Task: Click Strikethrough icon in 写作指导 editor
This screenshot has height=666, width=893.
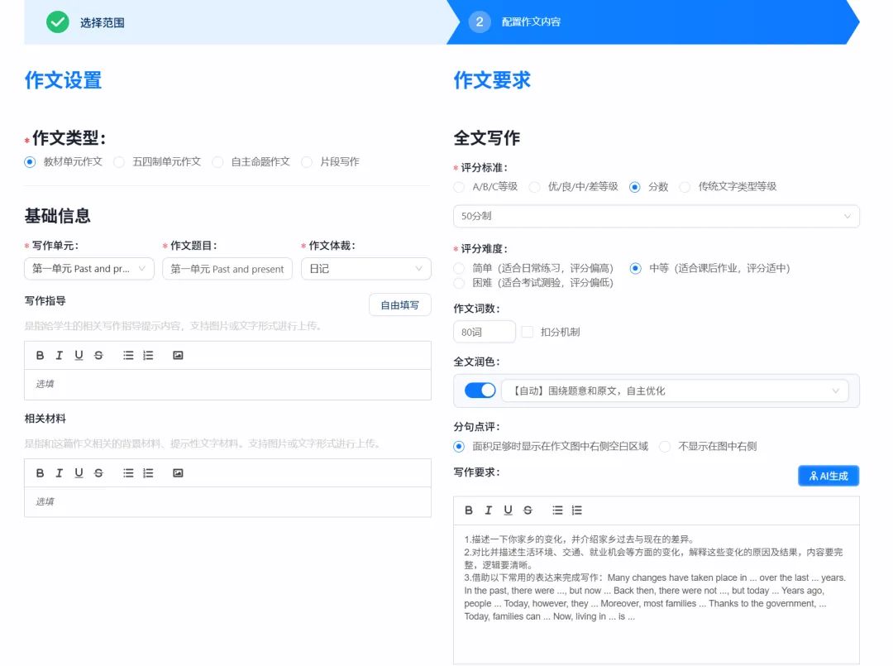Action: [98, 356]
